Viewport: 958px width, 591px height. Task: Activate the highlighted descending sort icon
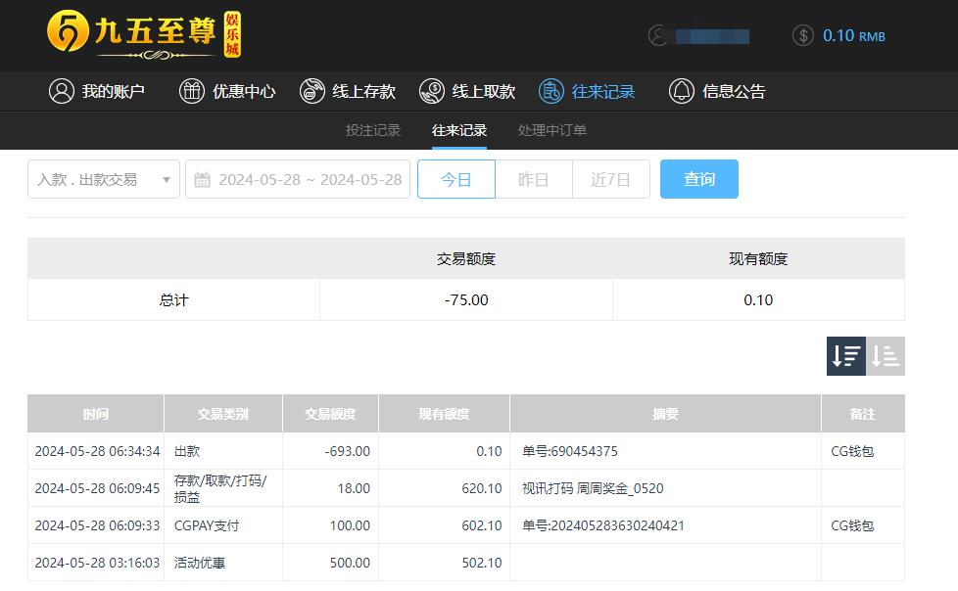pos(844,357)
